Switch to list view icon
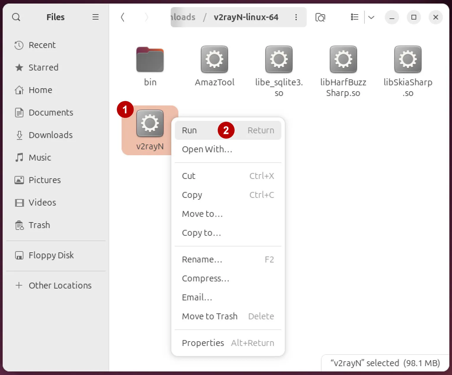The height and width of the screenshot is (375, 452). pos(354,17)
